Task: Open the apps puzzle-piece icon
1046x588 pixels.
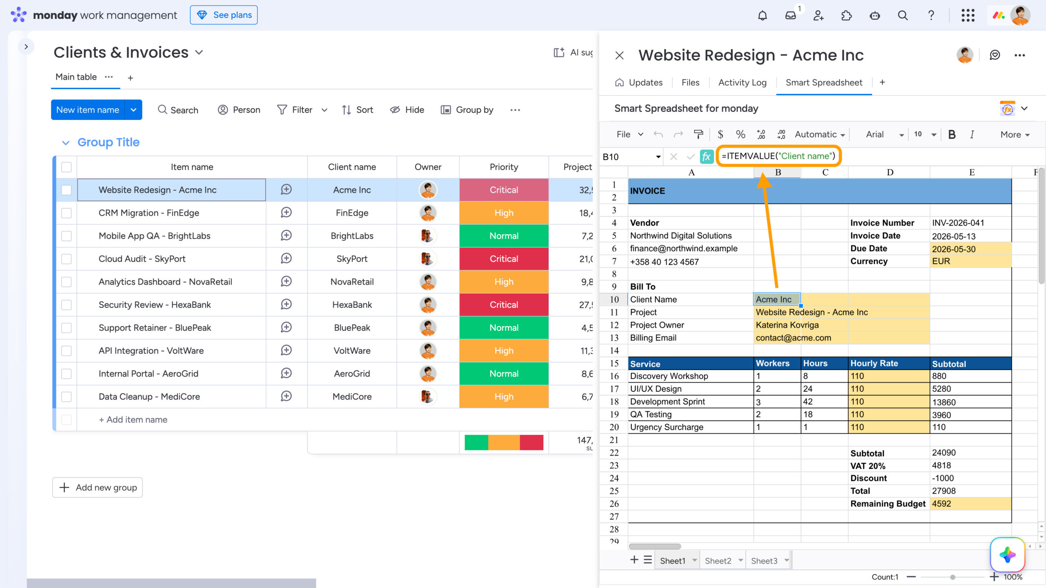Action: (x=847, y=16)
